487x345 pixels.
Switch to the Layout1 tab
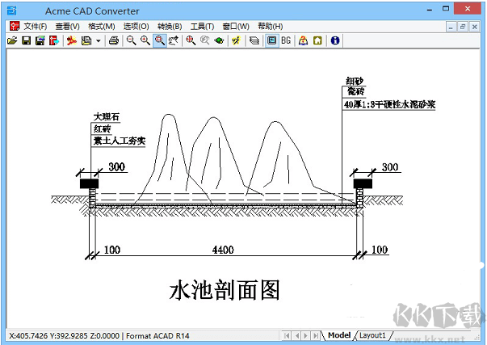coord(372,335)
